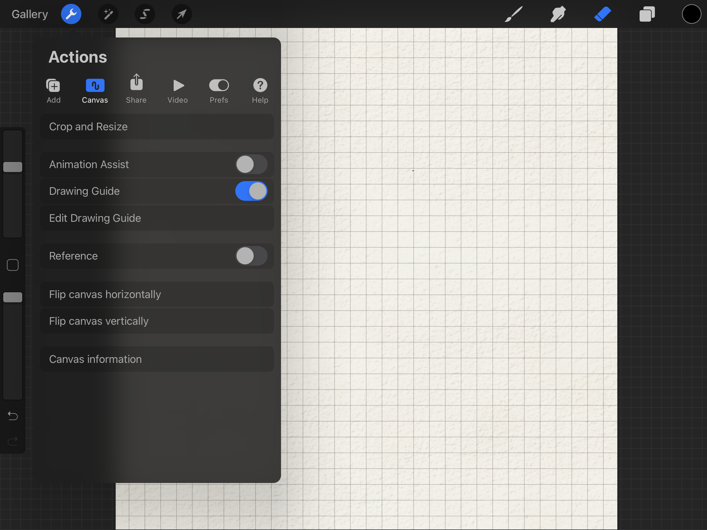This screenshot has width=707, height=530.
Task: Click the brush opacity slider handle
Action: 13,297
